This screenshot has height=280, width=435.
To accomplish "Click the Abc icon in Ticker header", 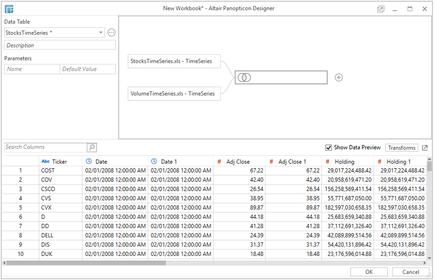I will point(45,162).
